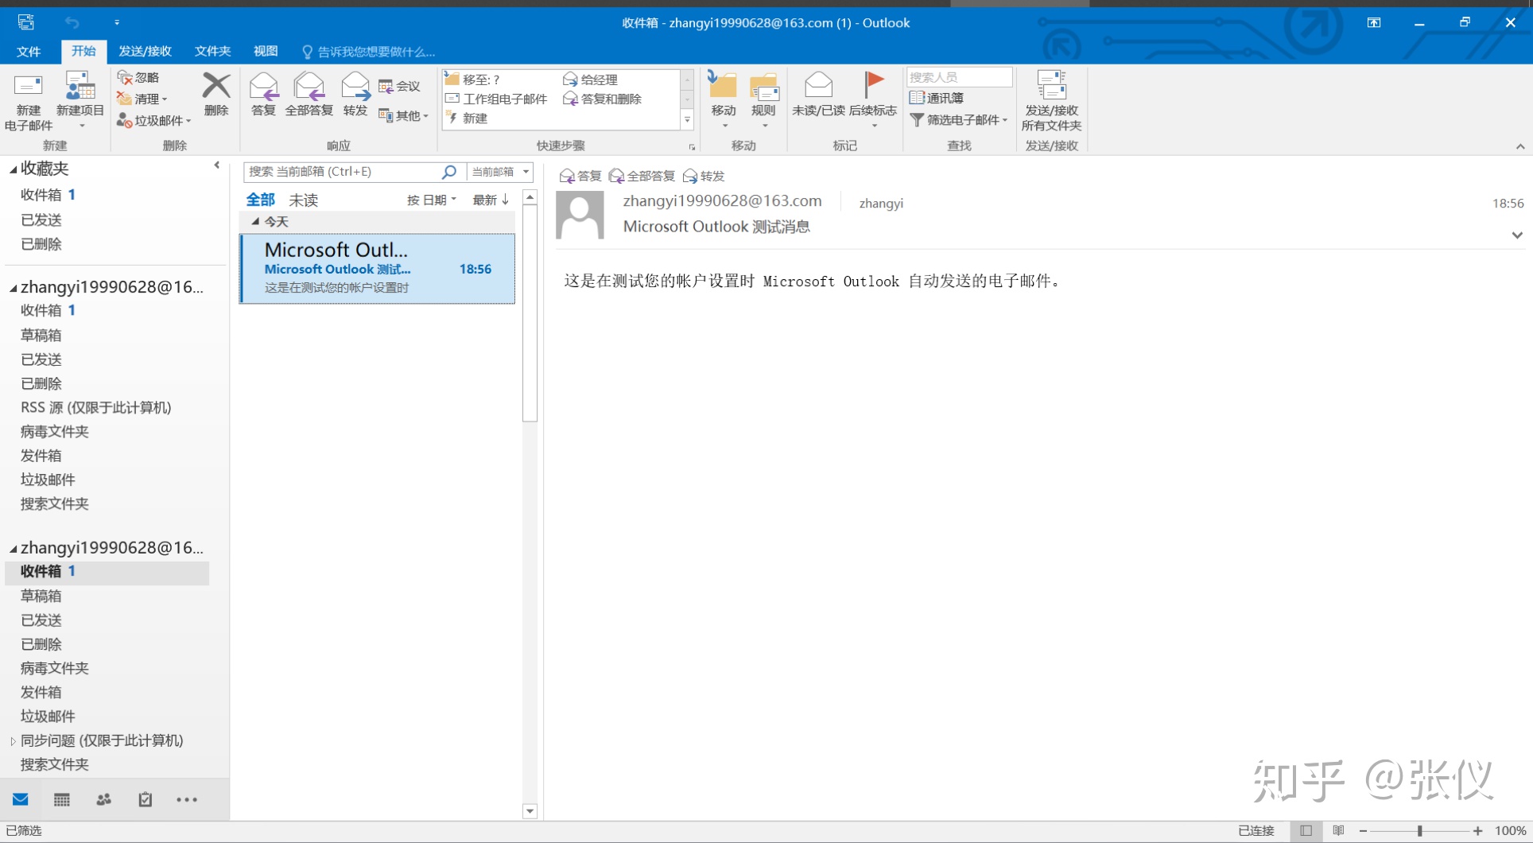Open the 规则 rules button
The width and height of the screenshot is (1533, 843).
click(x=763, y=99)
